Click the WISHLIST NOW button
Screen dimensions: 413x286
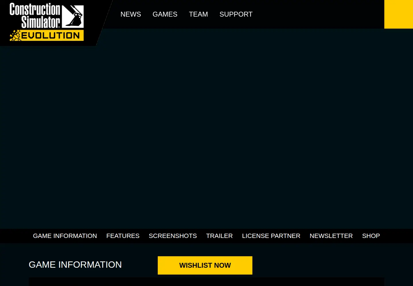pyautogui.click(x=205, y=265)
